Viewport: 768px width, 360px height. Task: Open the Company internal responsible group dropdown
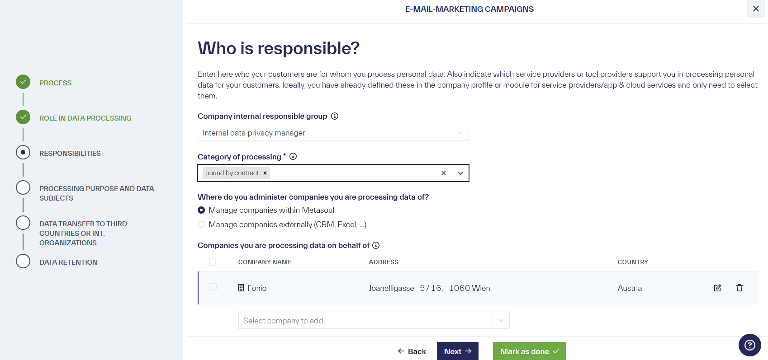pyautogui.click(x=460, y=132)
